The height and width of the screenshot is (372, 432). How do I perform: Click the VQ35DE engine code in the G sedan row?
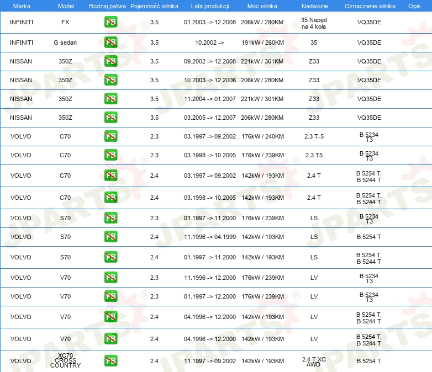[x=369, y=42]
